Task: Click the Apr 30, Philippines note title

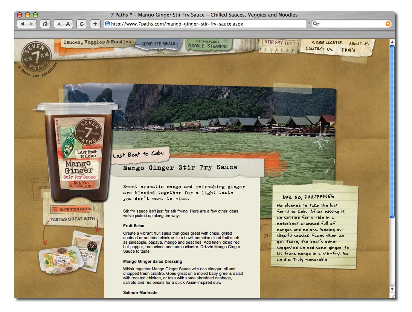Action: (x=308, y=197)
